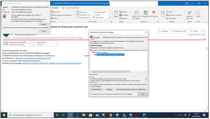210x119 pixels.
Task: Click the Windows taskbar search box
Action: click(x=31, y=115)
